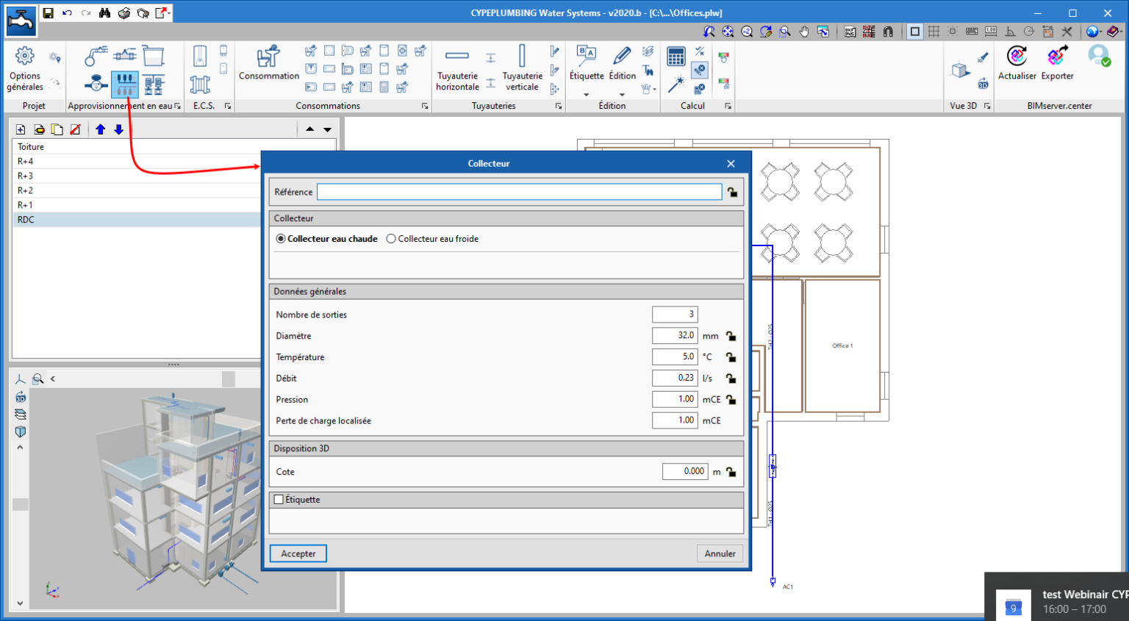Click the Référence text field
The image size is (1129, 621).
coord(519,192)
